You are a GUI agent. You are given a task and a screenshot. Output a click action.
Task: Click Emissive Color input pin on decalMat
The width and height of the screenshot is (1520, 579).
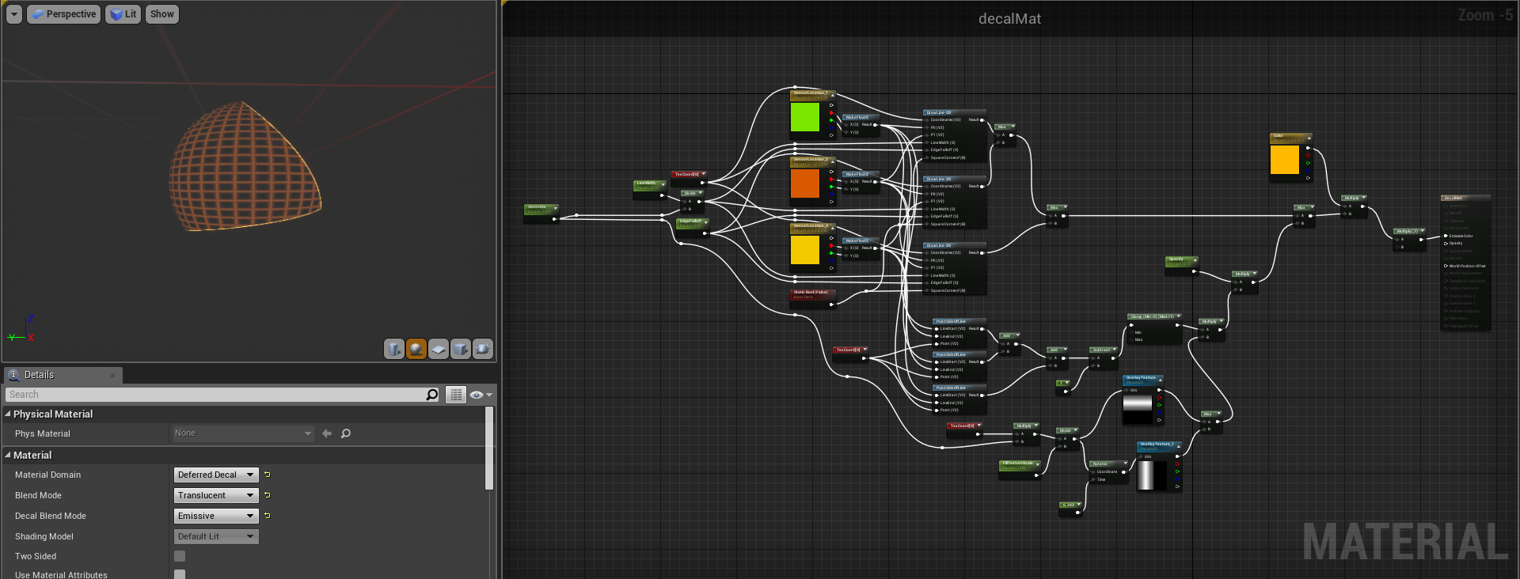(x=1446, y=236)
